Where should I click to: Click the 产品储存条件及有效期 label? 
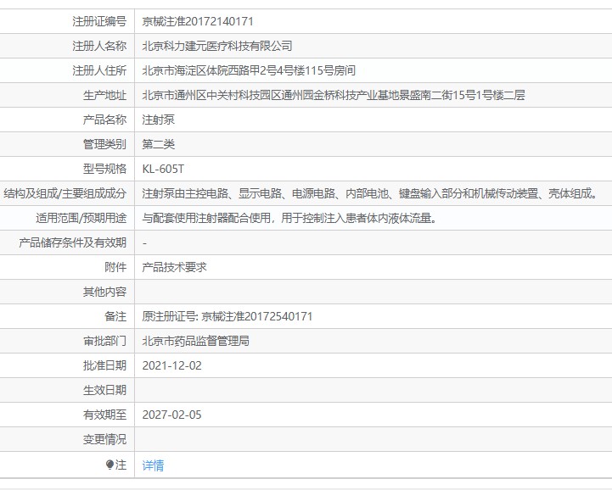pyautogui.click(x=73, y=242)
